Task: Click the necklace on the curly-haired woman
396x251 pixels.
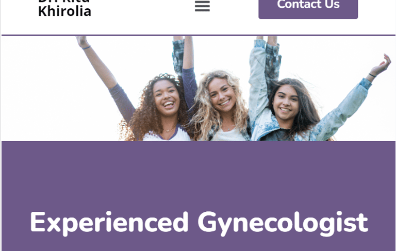Action: (170, 130)
